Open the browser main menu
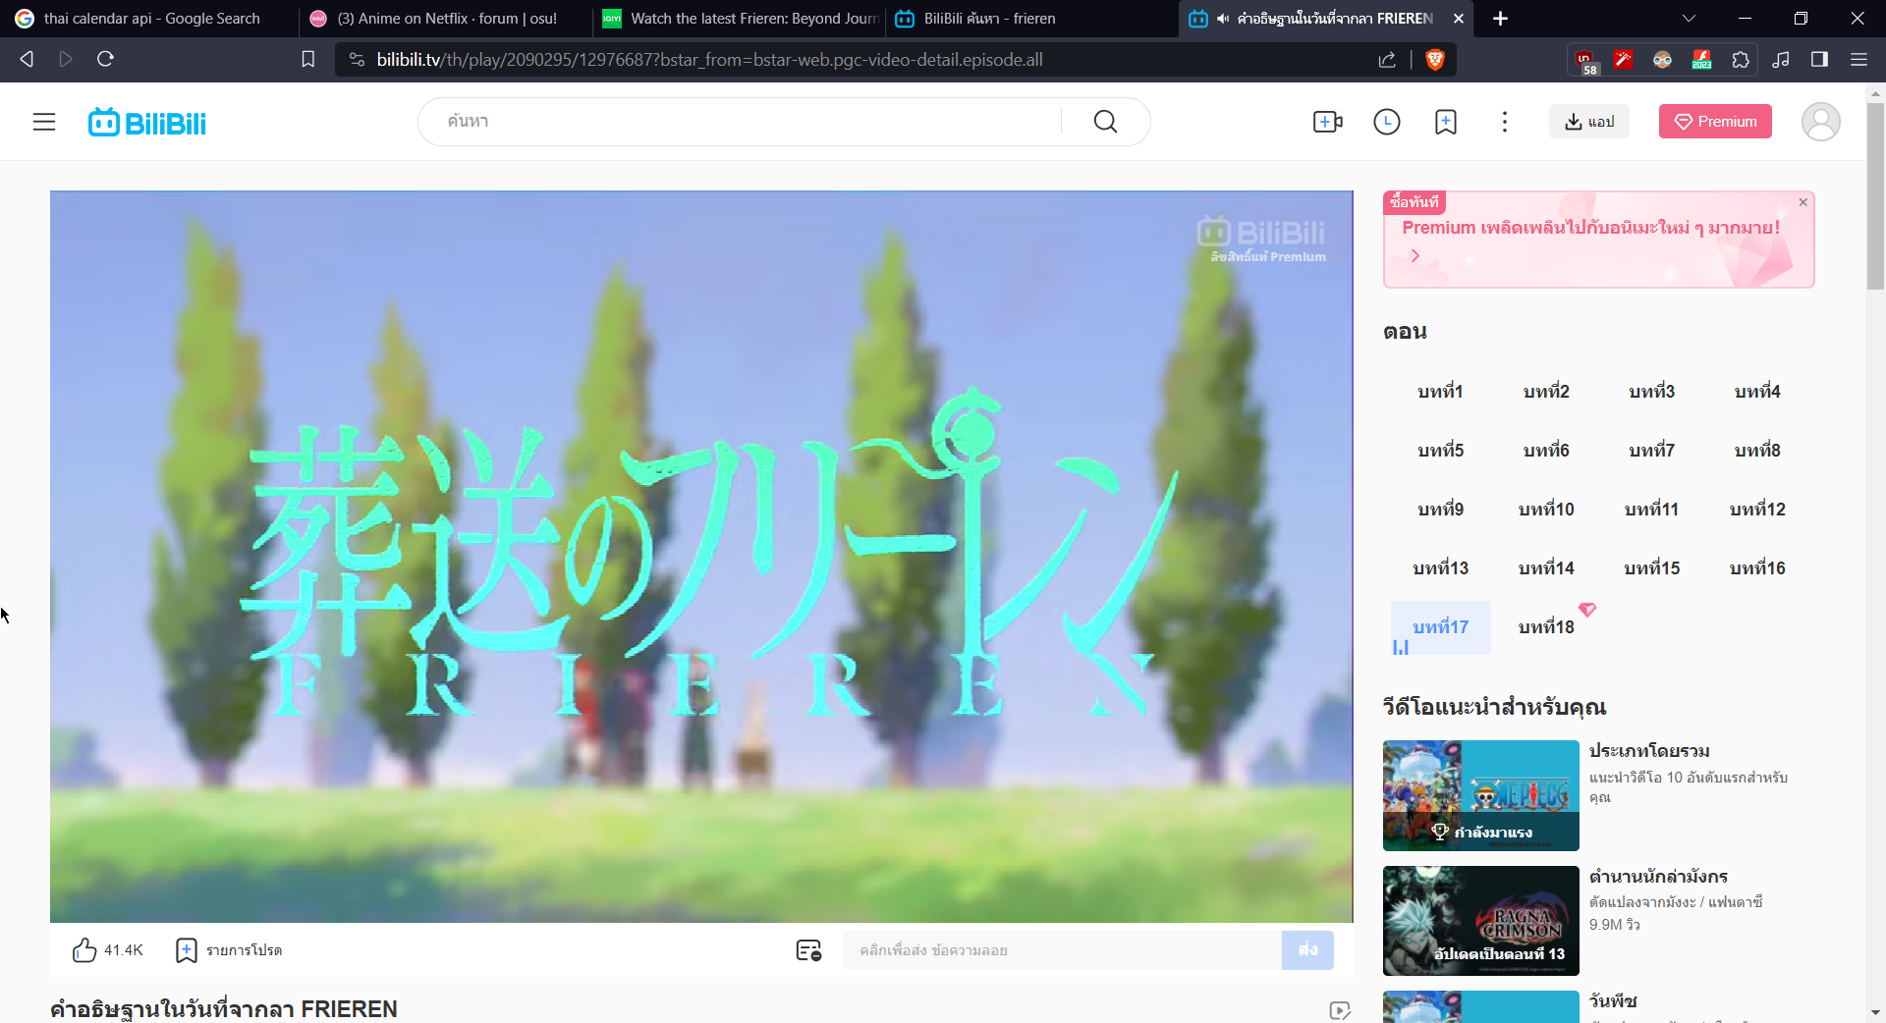Image resolution: width=1886 pixels, height=1023 pixels. click(1858, 60)
